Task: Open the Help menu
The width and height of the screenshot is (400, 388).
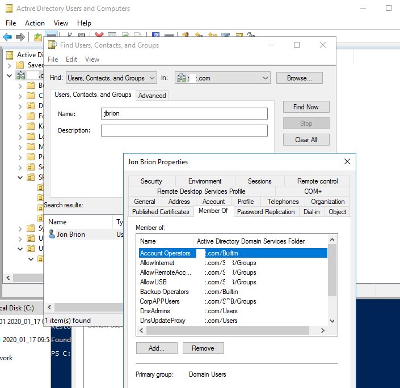Action: click(x=84, y=23)
